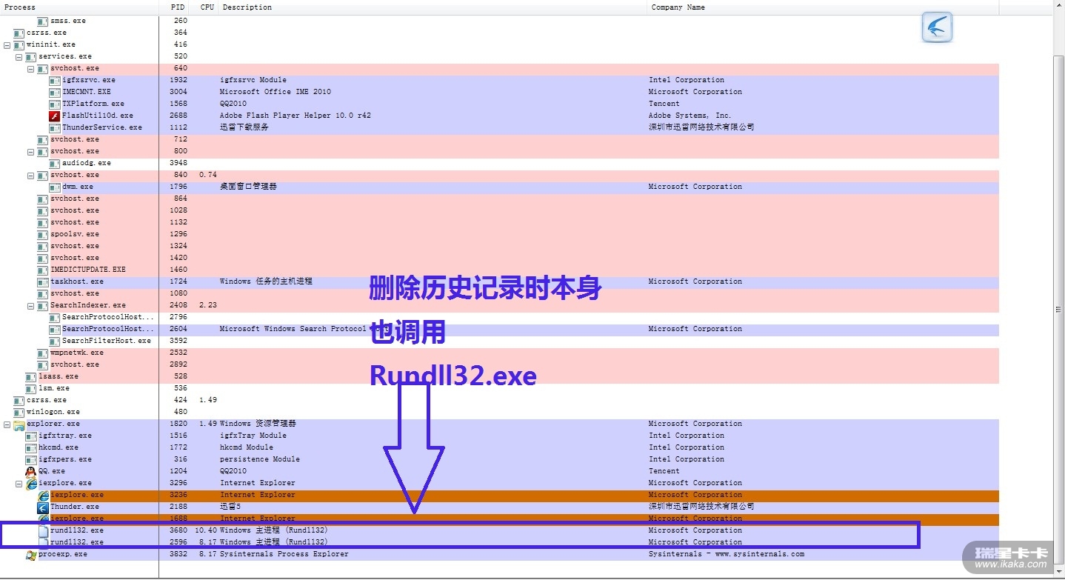The height and width of the screenshot is (580, 1065).
Task: Select SearchFilterHost.exe in the tree
Action: click(x=106, y=341)
